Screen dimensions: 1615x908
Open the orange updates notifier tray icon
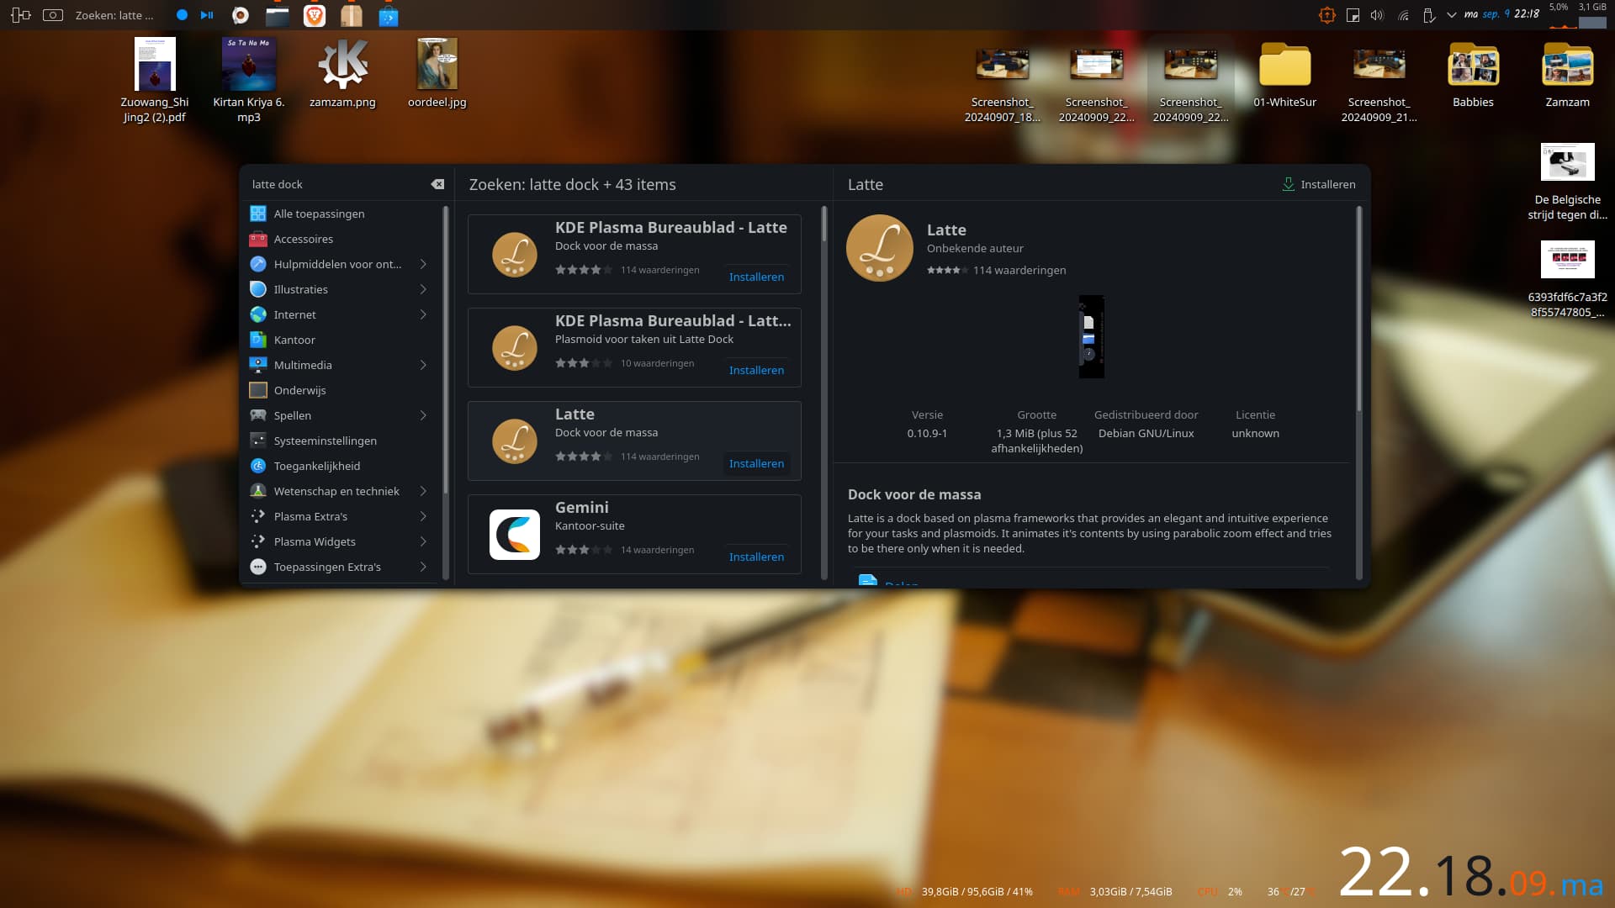pyautogui.click(x=1326, y=15)
